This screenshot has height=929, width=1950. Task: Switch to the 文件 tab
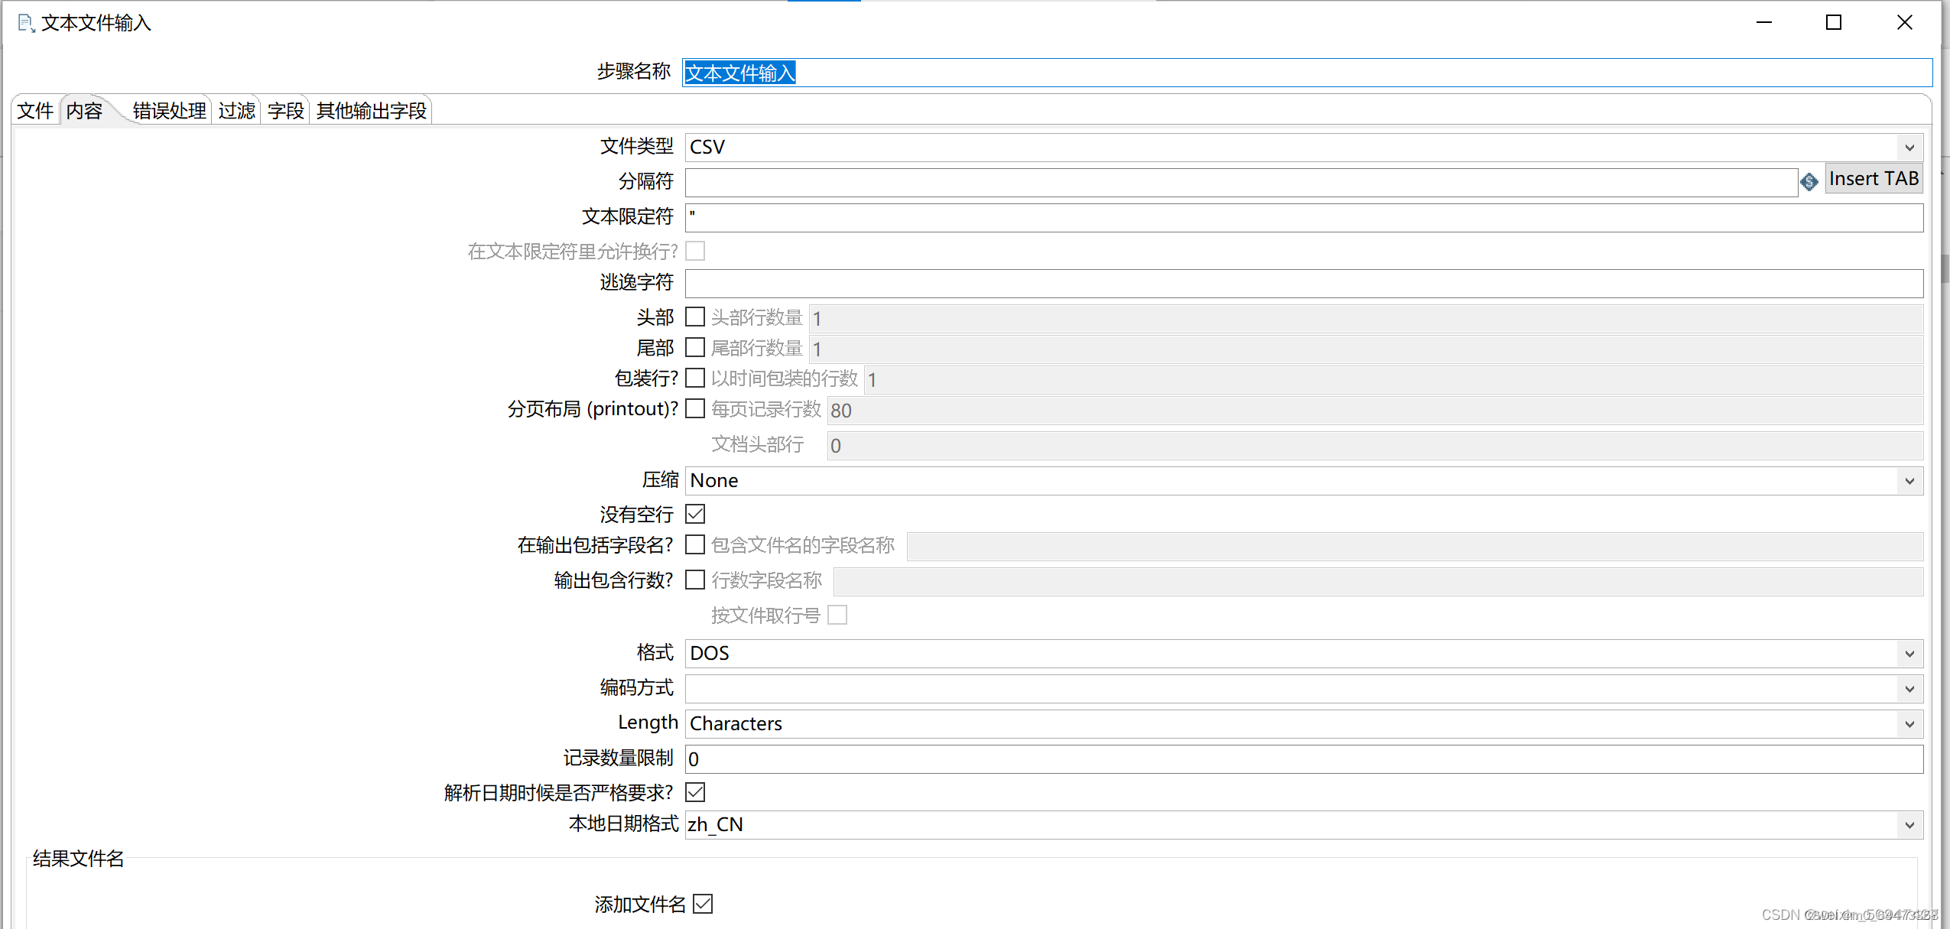pos(34,110)
